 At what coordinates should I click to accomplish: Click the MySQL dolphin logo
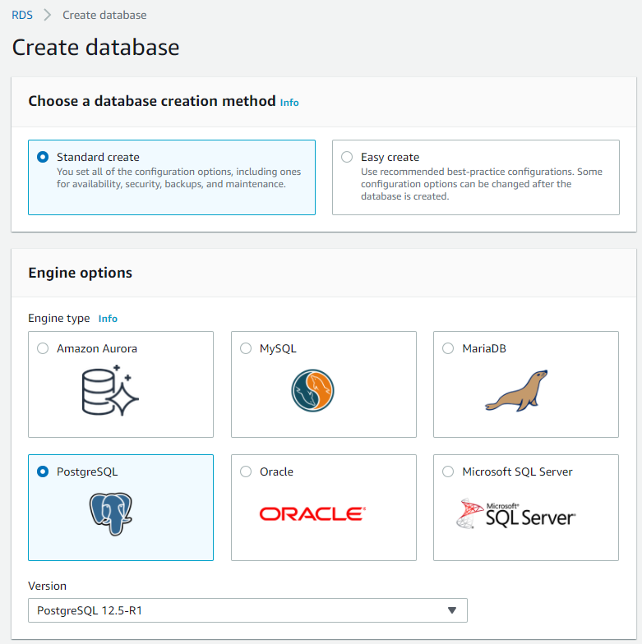pyautogui.click(x=313, y=389)
